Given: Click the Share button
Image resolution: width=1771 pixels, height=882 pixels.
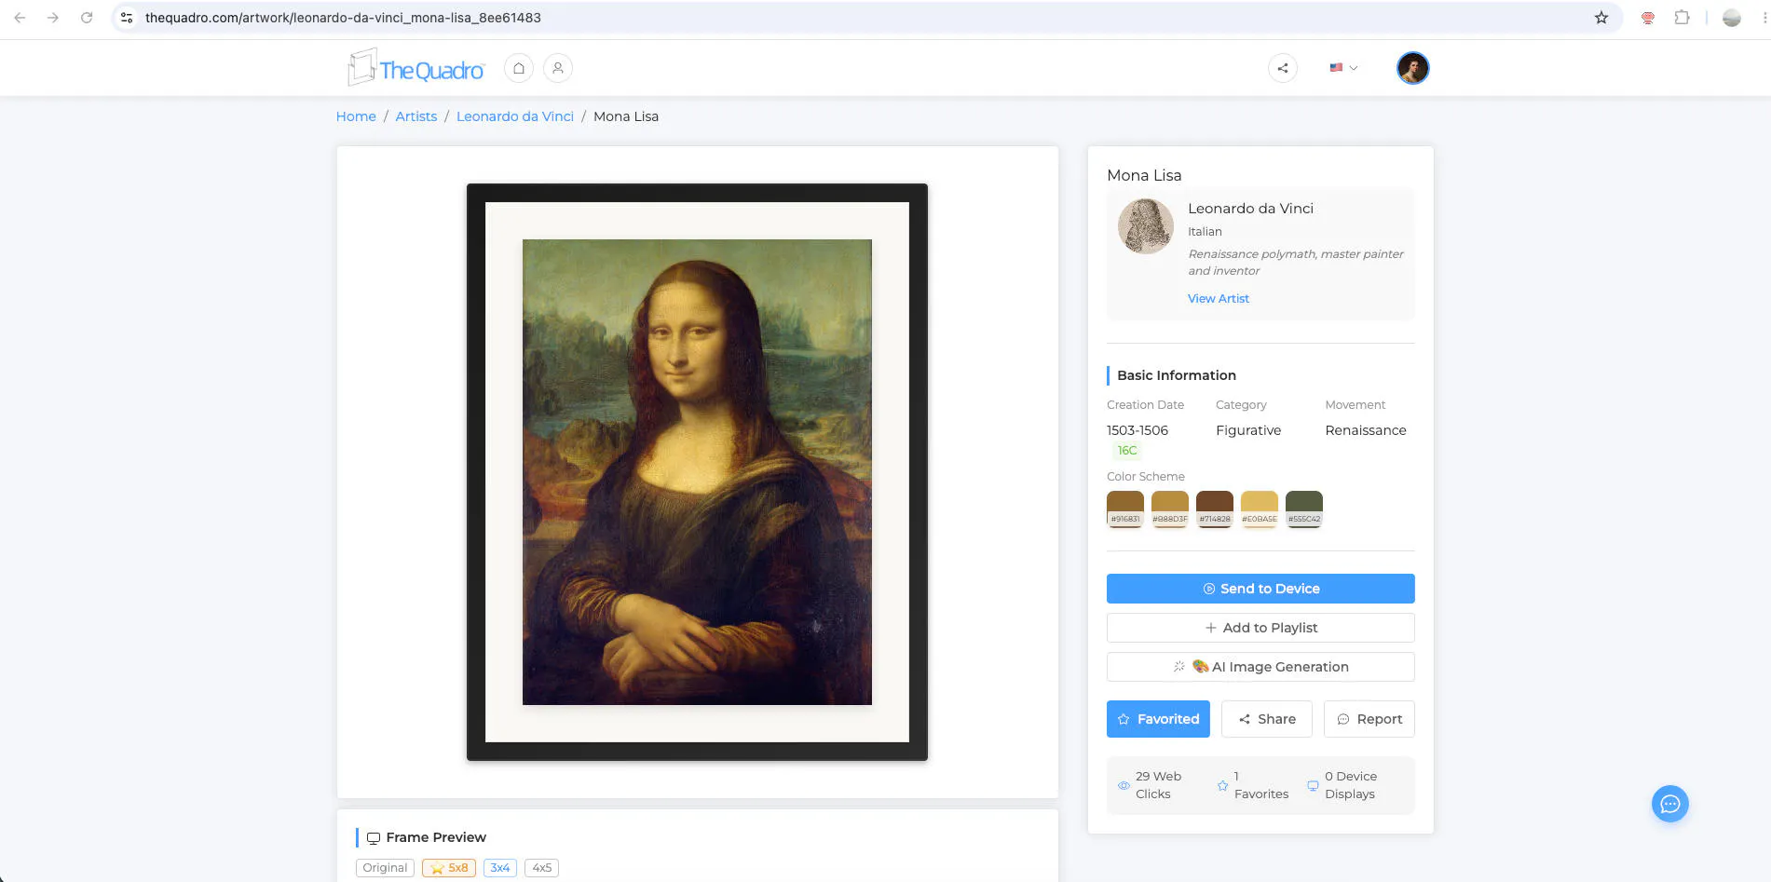Looking at the screenshot, I should (x=1267, y=719).
